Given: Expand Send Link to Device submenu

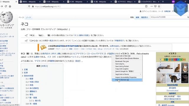Looking at the screenshot, I should coord(127,74).
